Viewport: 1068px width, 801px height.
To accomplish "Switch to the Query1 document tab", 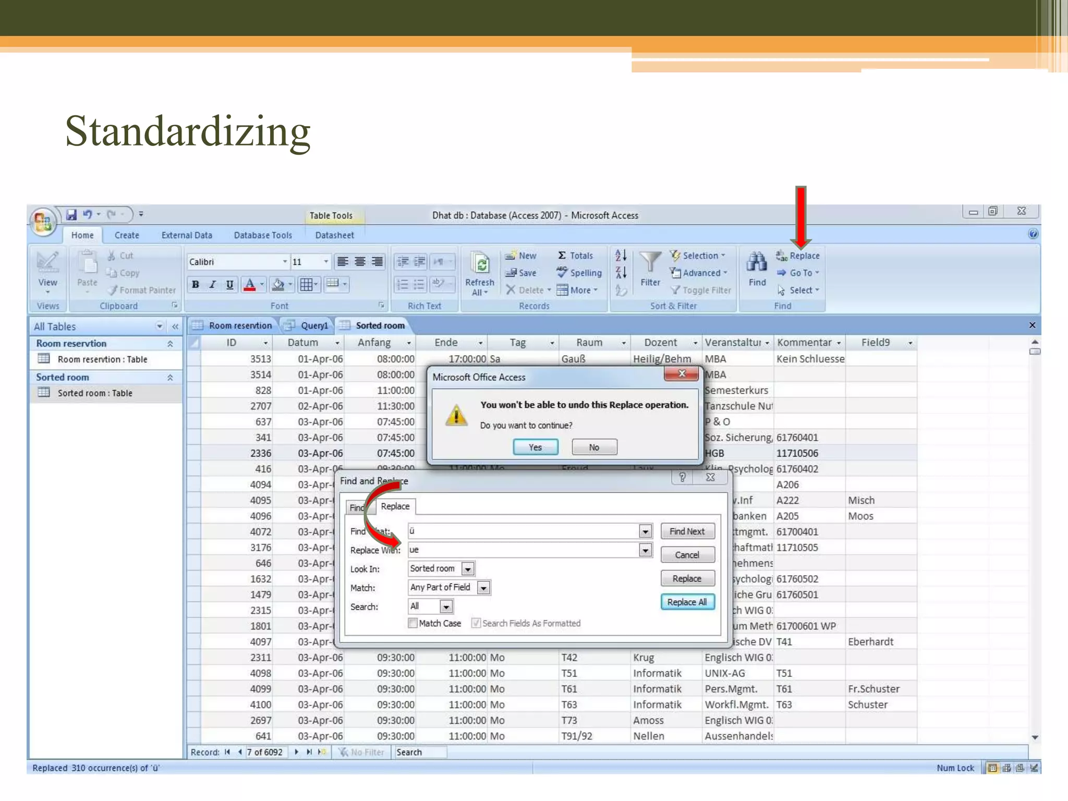I will click(308, 325).
